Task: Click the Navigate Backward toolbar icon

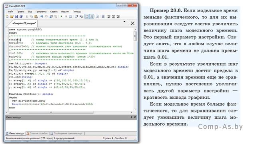Action: coord(51,16)
